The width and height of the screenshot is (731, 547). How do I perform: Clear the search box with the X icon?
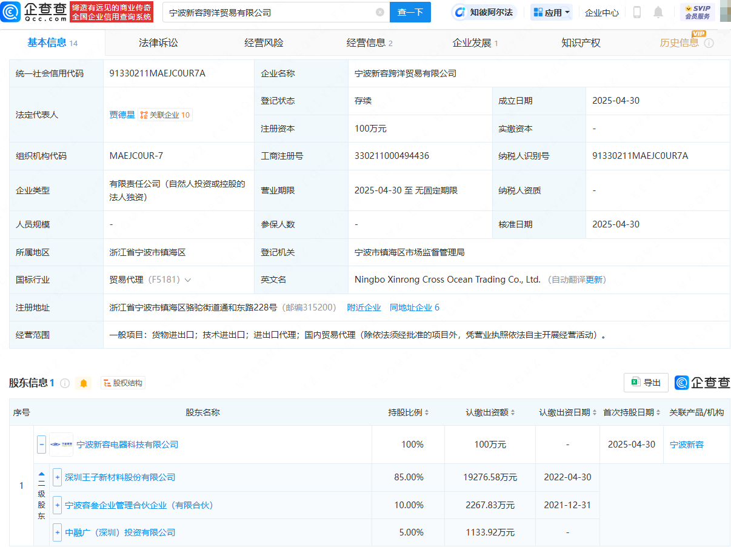[380, 12]
